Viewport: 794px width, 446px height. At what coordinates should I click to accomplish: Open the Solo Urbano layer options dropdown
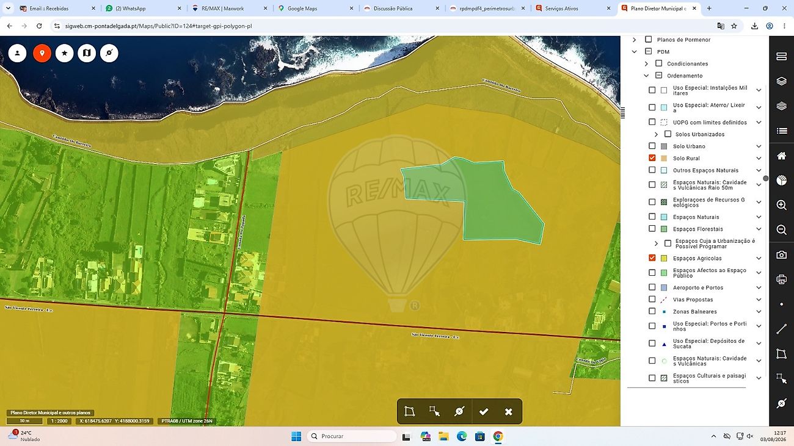click(x=759, y=146)
